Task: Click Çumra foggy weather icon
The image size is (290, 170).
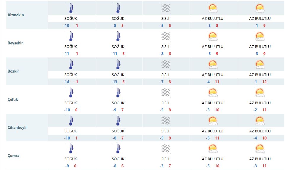Action: tap(166, 149)
